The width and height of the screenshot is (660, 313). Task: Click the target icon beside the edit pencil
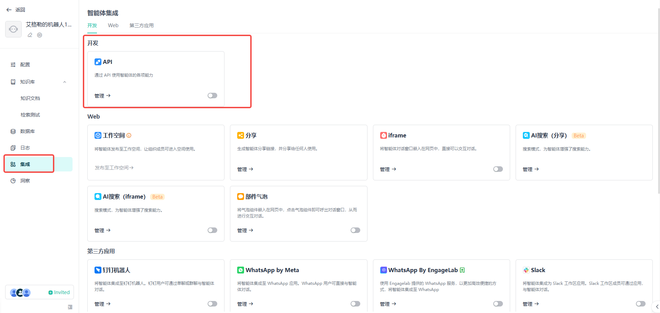[x=40, y=35]
